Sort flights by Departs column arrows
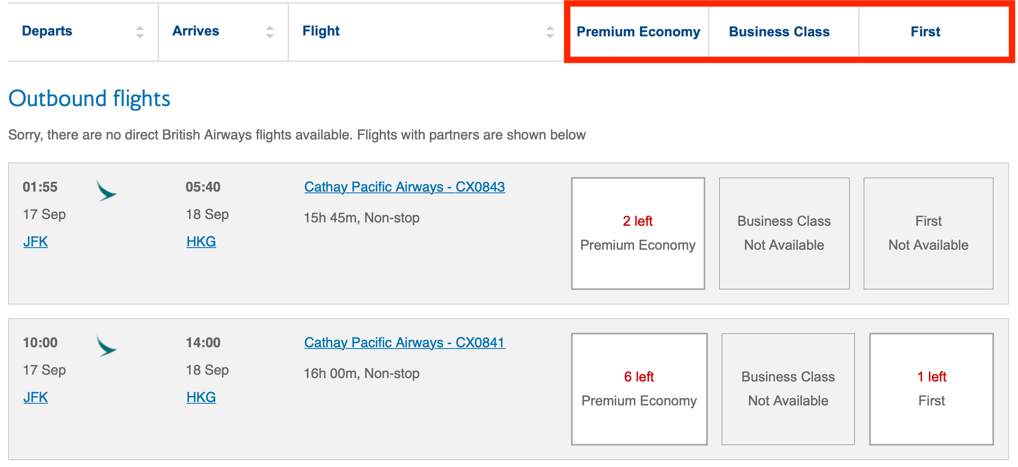The image size is (1018, 467). [140, 32]
